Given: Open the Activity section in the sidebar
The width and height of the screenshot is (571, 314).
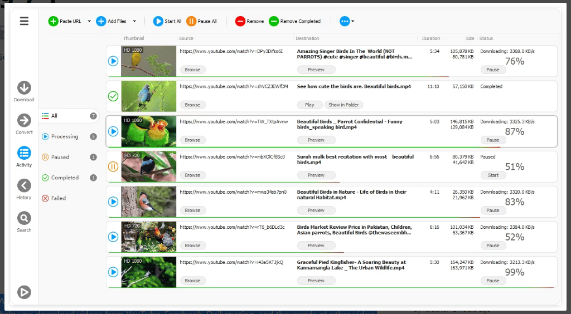Looking at the screenshot, I should (x=24, y=156).
